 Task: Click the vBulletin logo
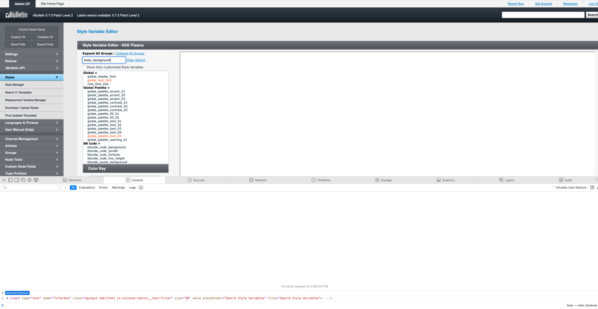[x=17, y=15]
